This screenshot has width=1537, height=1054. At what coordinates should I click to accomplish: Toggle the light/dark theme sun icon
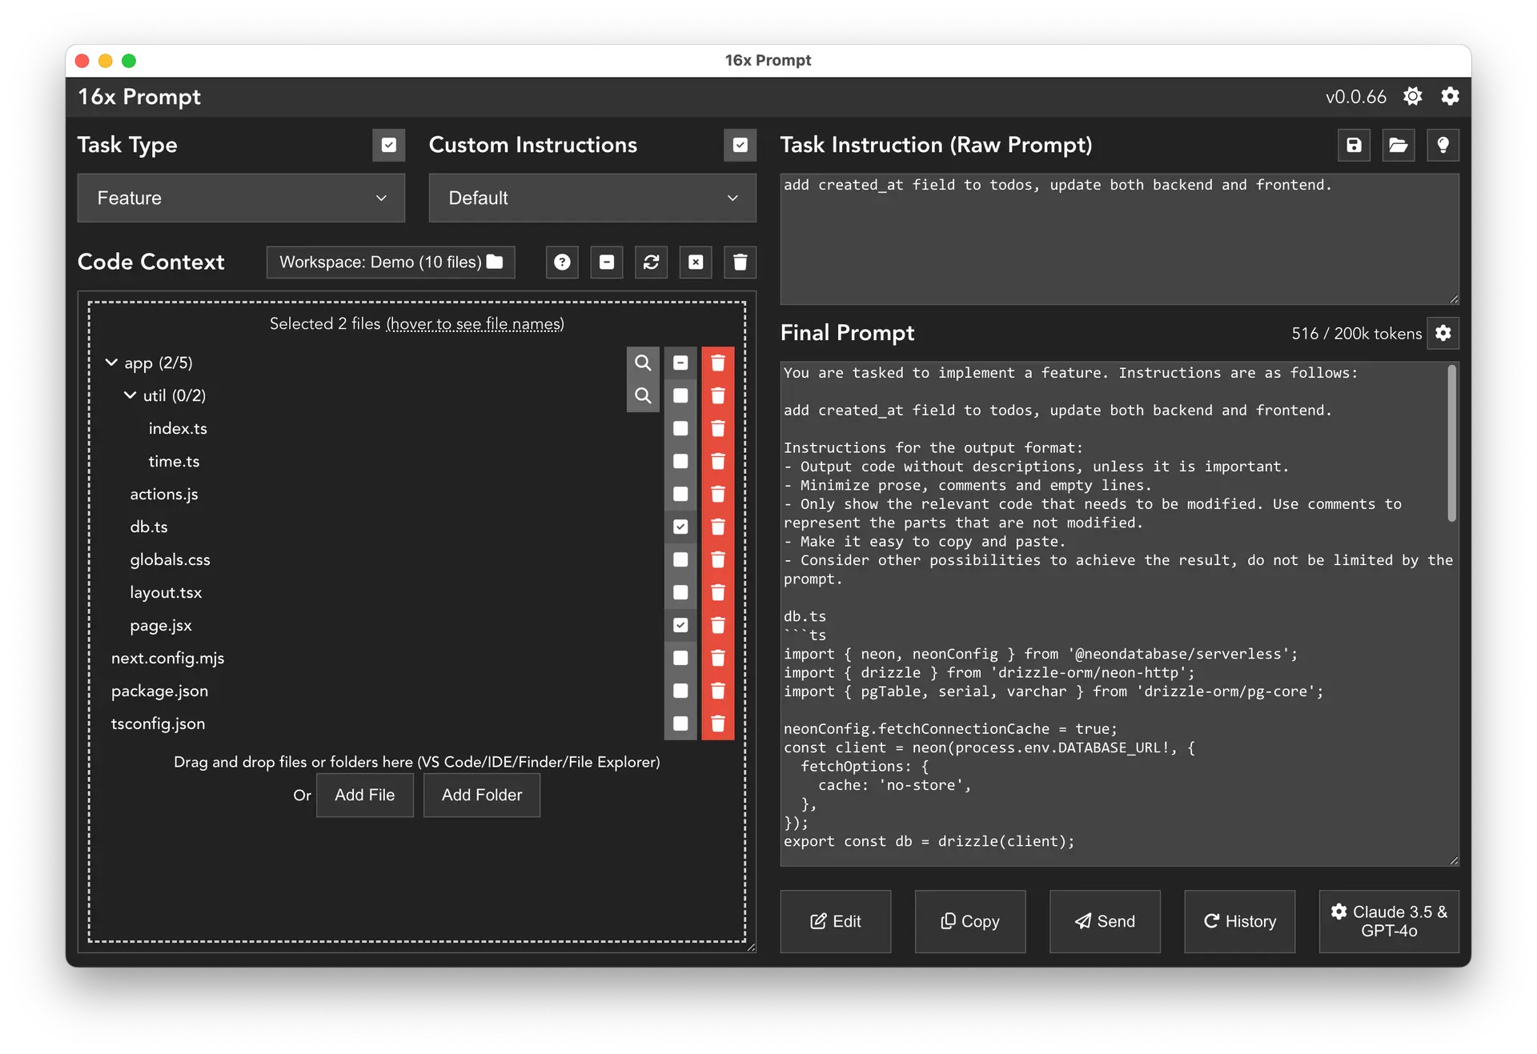1412,97
